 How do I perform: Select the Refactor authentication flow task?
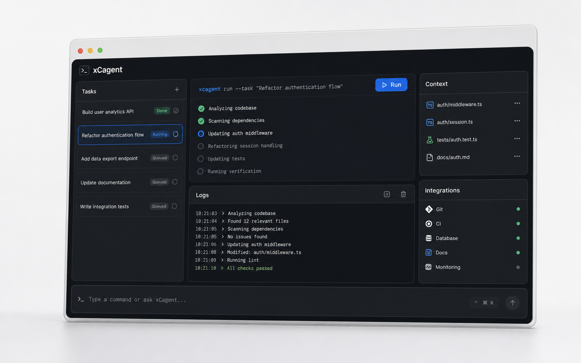130,135
